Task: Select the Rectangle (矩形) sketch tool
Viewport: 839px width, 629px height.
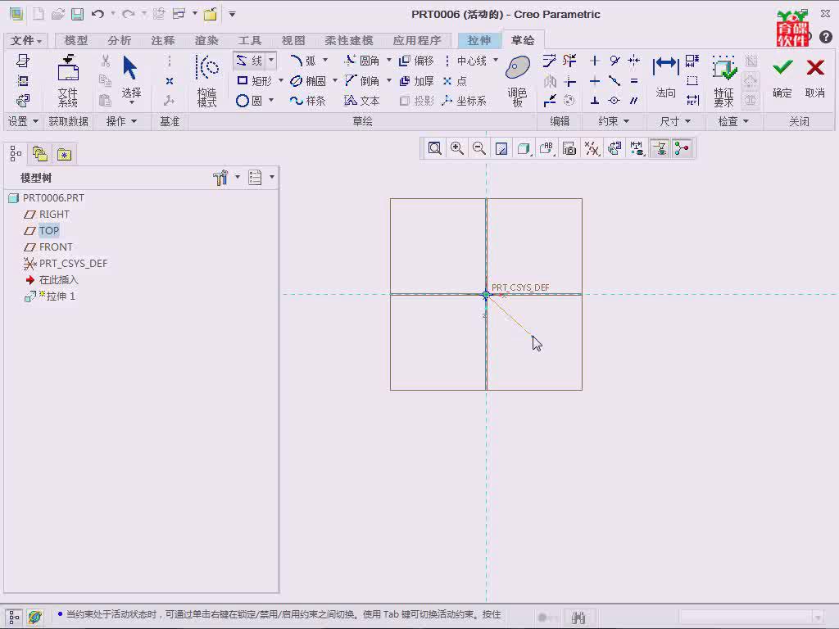Action: click(254, 81)
